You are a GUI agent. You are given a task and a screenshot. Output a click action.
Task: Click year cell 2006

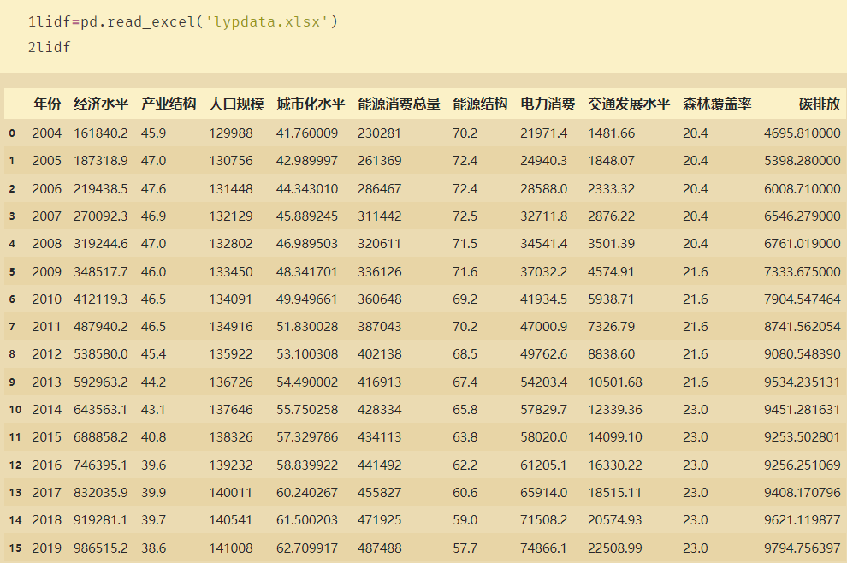[x=47, y=189]
